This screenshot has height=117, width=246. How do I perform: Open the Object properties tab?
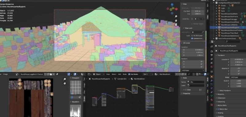212,77
